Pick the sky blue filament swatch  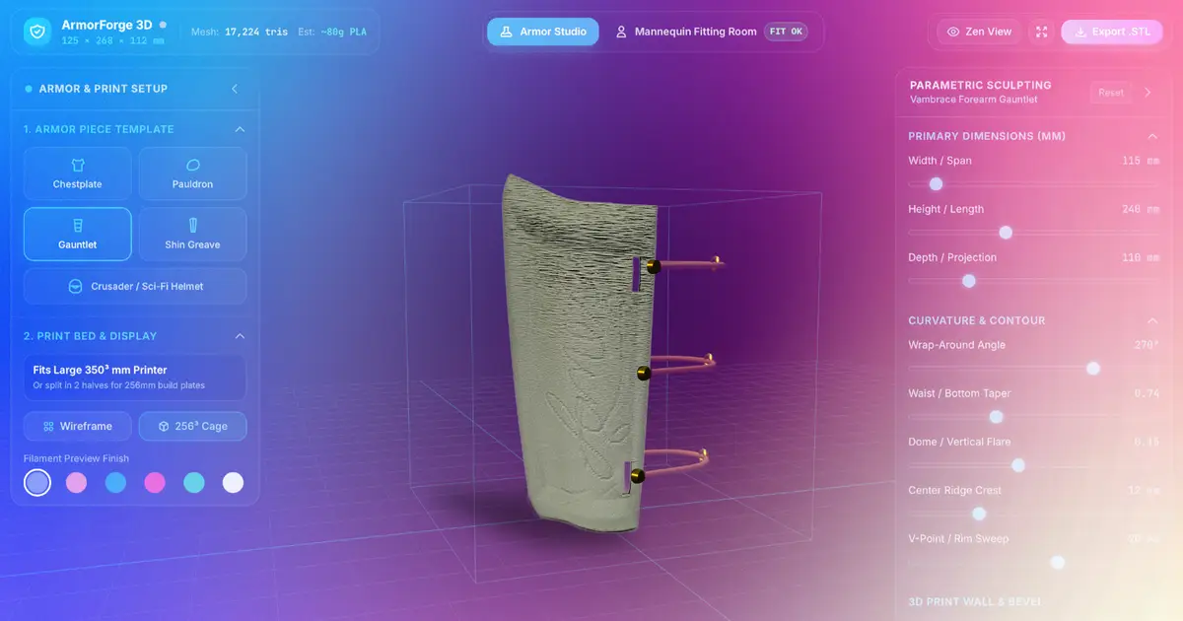pos(115,482)
